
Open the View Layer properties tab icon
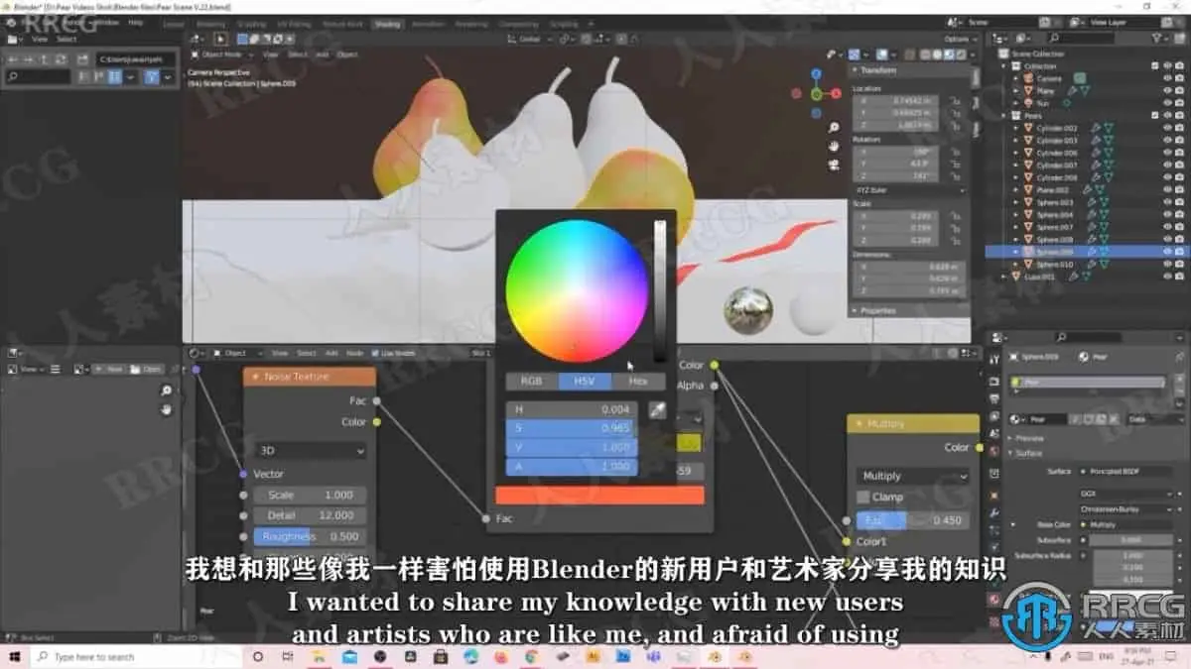point(994,416)
